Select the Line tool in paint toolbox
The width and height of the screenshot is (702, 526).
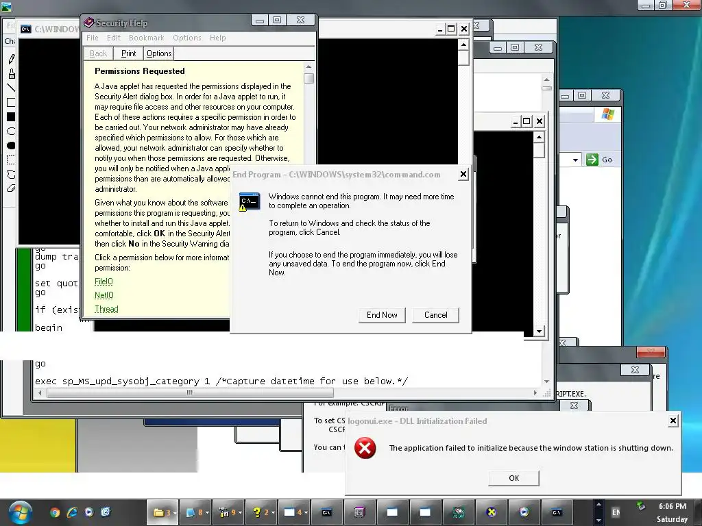click(11, 88)
